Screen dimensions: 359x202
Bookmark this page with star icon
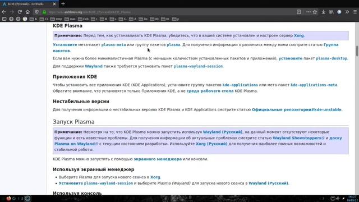pyautogui.click(x=315, y=12)
